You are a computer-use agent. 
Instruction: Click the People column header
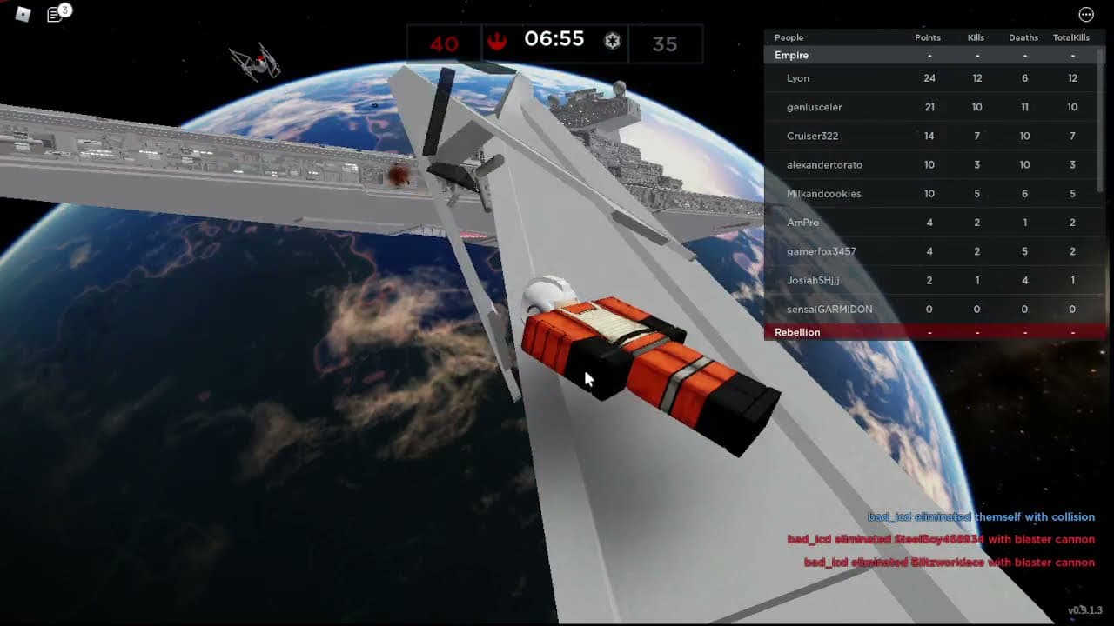pyautogui.click(x=789, y=37)
